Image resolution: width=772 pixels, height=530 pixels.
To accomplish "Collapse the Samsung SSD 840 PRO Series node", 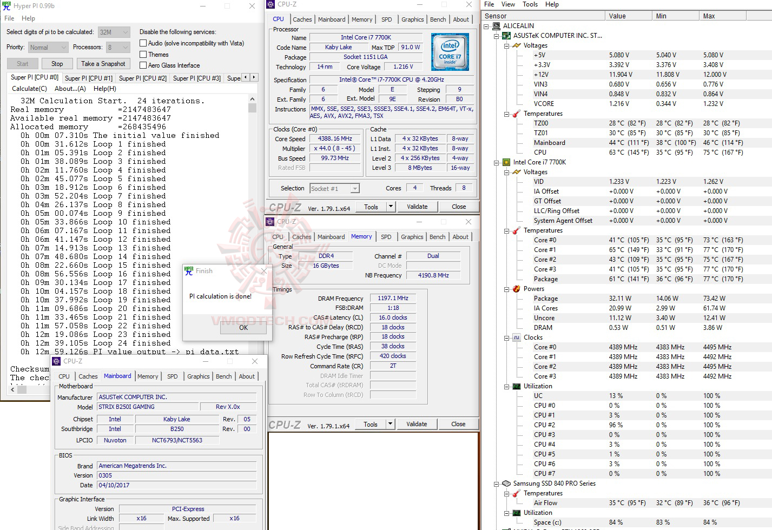I will click(496, 483).
